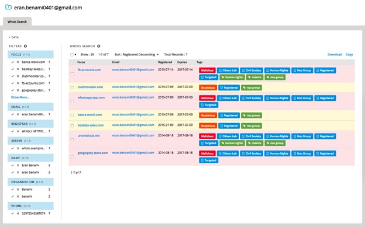Exclude lowercase benami organization with X
The image size is (365, 228).
pos(18,197)
